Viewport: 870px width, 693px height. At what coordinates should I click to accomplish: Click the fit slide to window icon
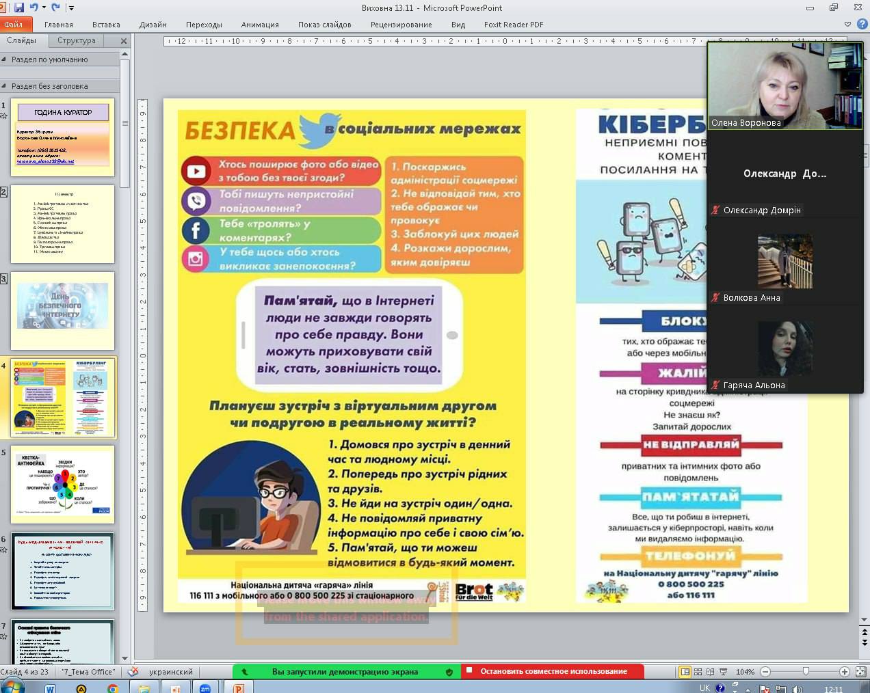[861, 672]
